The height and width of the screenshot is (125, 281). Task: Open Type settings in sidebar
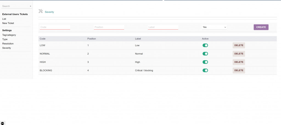coord(5,39)
